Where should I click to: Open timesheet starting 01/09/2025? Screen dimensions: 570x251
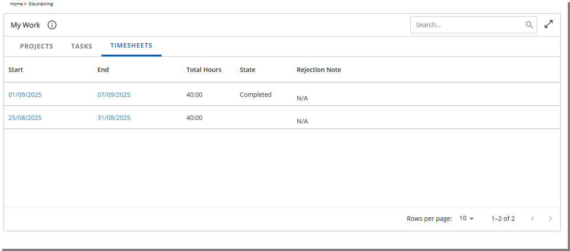25,95
